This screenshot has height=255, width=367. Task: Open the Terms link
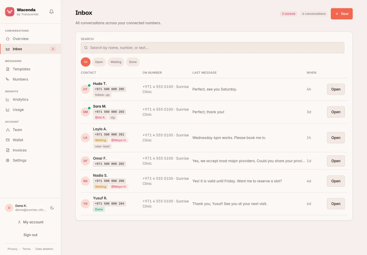pos(27,249)
